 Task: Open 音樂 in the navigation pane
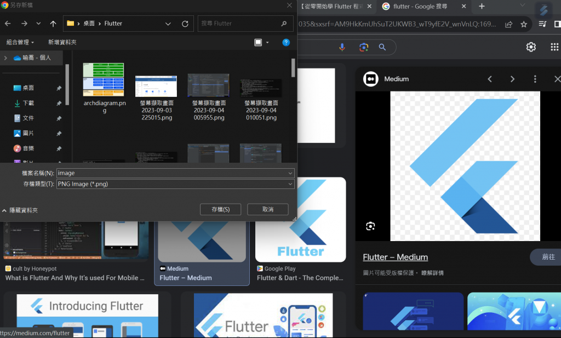click(x=28, y=148)
